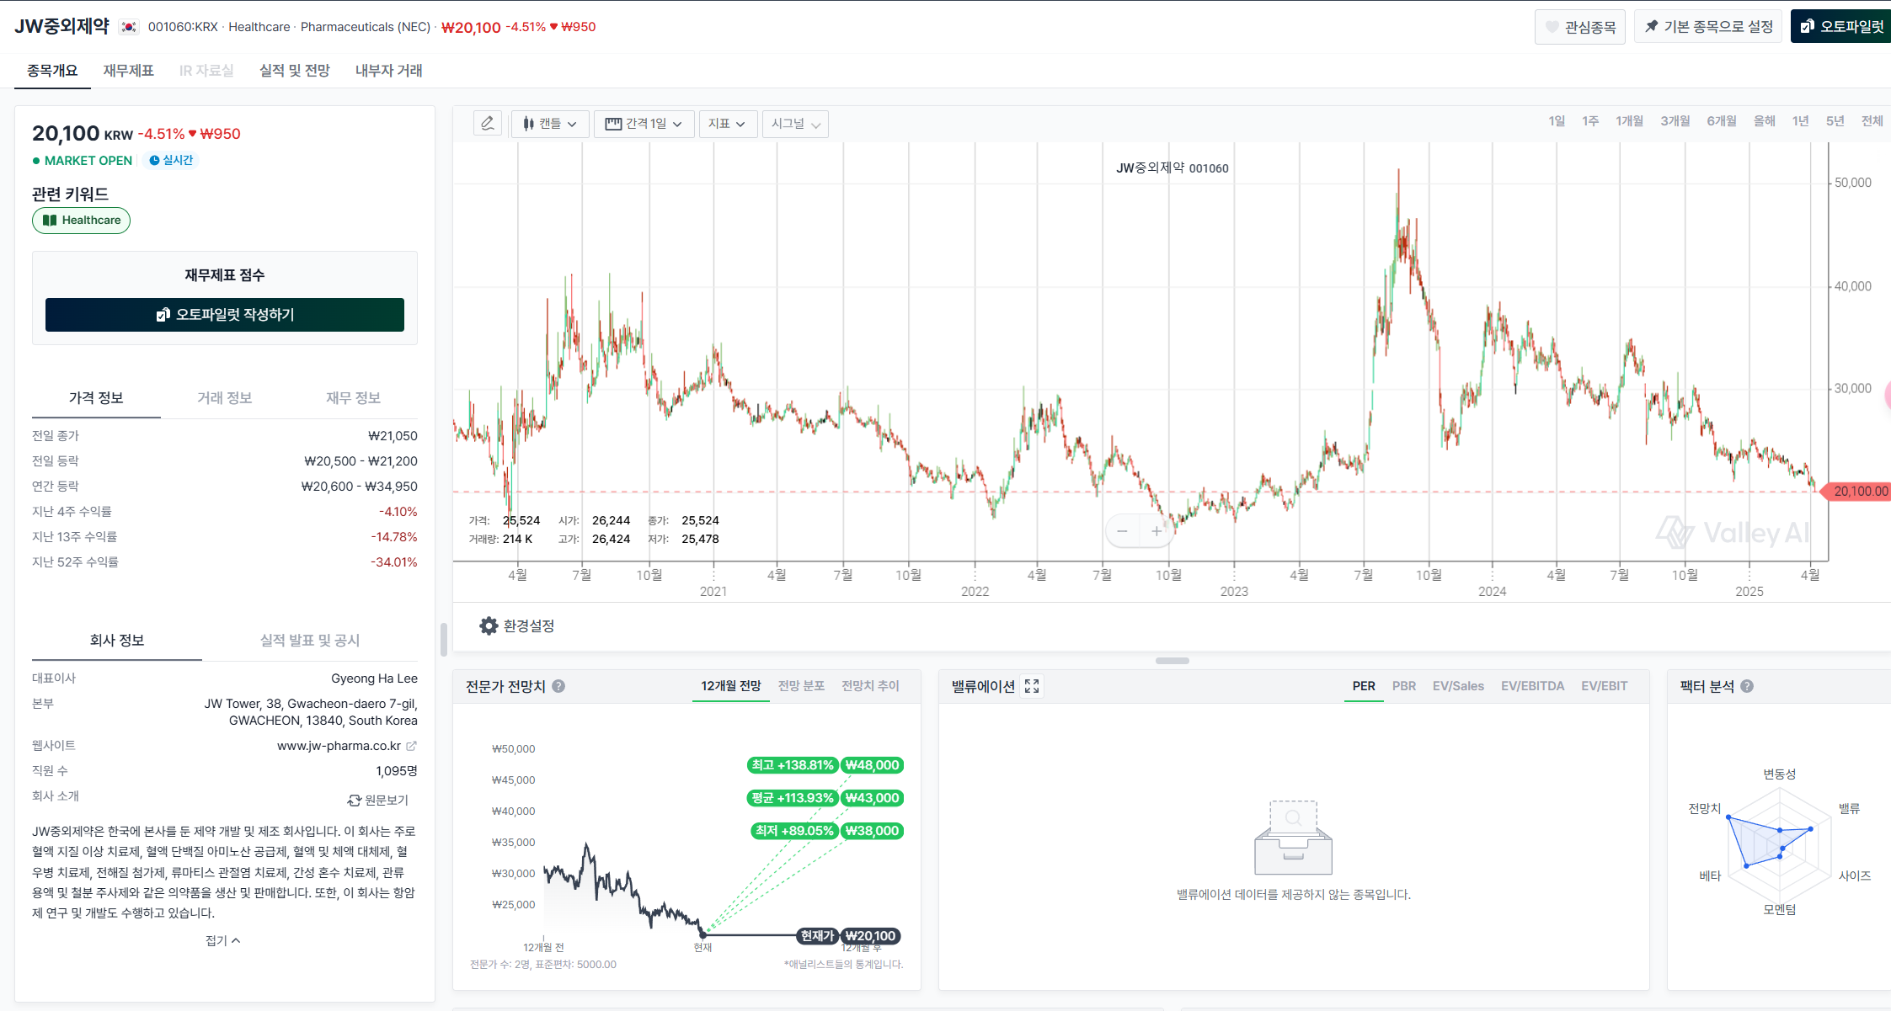Pin as default via 기본 종목으로 설정
Screen dimensions: 1891x1011
point(1708,27)
